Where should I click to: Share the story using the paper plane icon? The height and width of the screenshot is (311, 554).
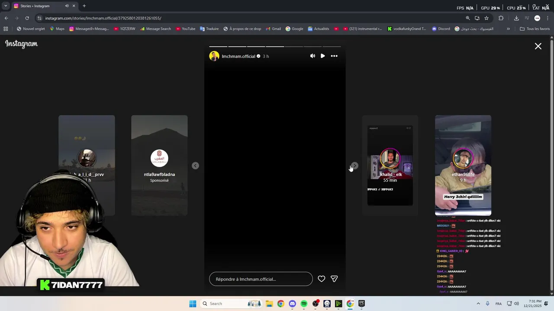[334, 279]
